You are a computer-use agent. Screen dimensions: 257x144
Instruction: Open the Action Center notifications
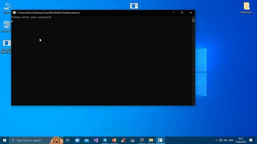251,140
